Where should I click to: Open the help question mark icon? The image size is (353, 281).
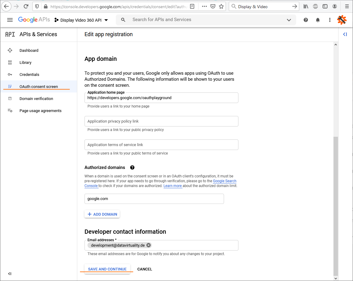point(305,20)
